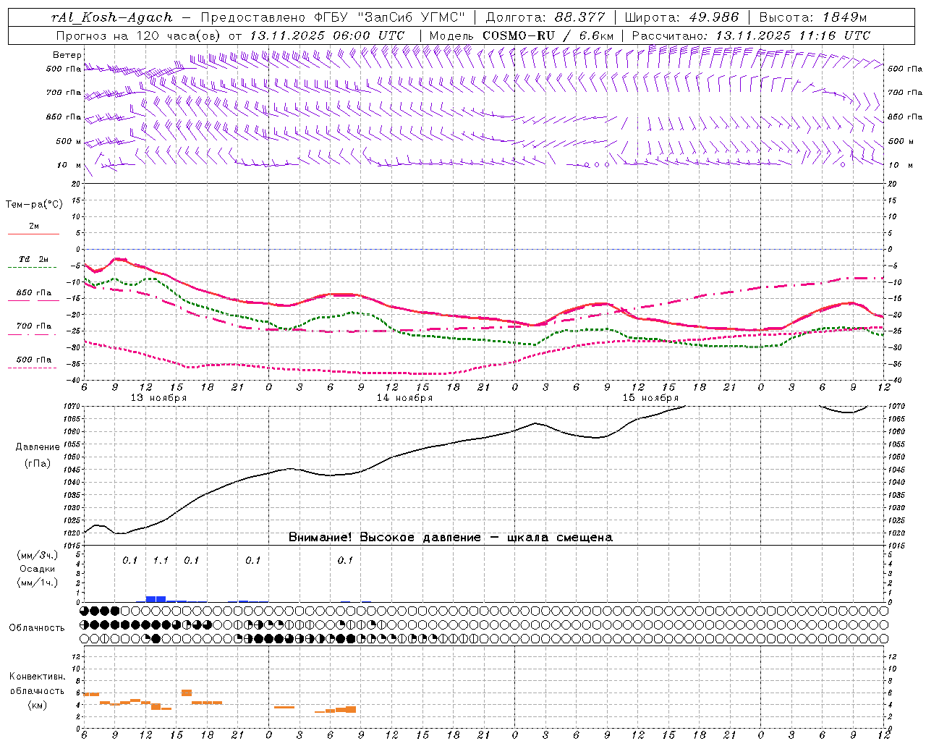Viewport: 926px width, 741px height.
Task: Select the 'Долгота: 88.377' longitude value
Action: [546, 17]
